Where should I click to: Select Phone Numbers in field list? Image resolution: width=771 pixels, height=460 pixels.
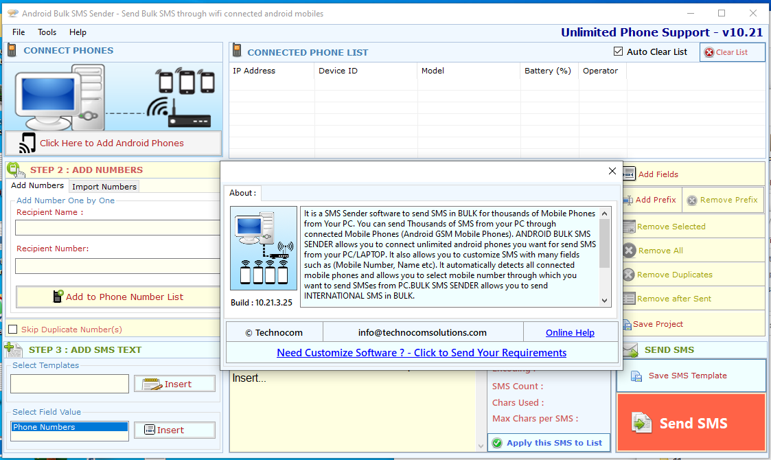(x=70, y=427)
